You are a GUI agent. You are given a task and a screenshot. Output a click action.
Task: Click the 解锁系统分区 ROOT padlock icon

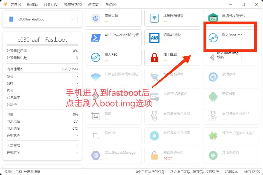154,155
